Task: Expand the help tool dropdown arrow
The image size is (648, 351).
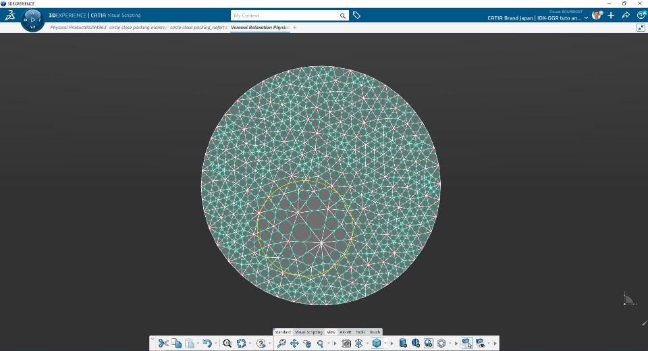Action: coord(269,344)
